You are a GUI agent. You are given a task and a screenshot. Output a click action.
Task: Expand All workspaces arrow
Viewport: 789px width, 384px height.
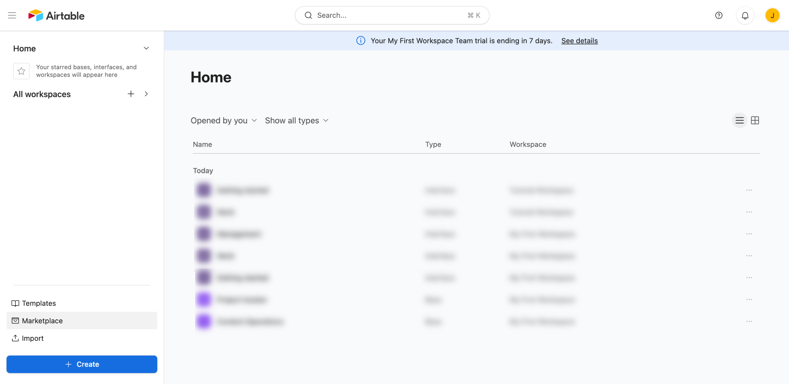(x=146, y=94)
